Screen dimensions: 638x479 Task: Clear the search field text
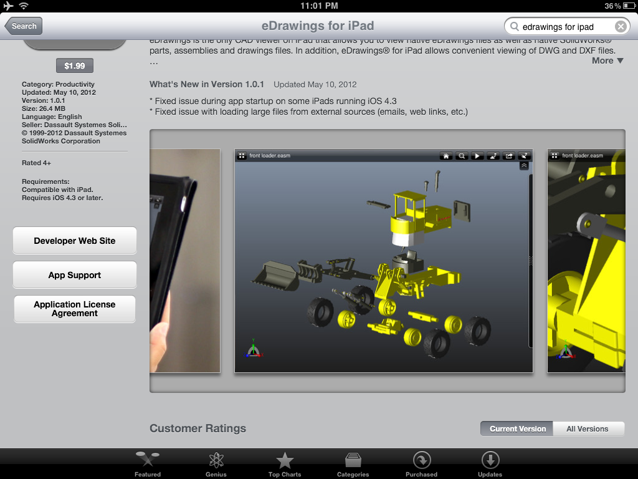(x=621, y=26)
